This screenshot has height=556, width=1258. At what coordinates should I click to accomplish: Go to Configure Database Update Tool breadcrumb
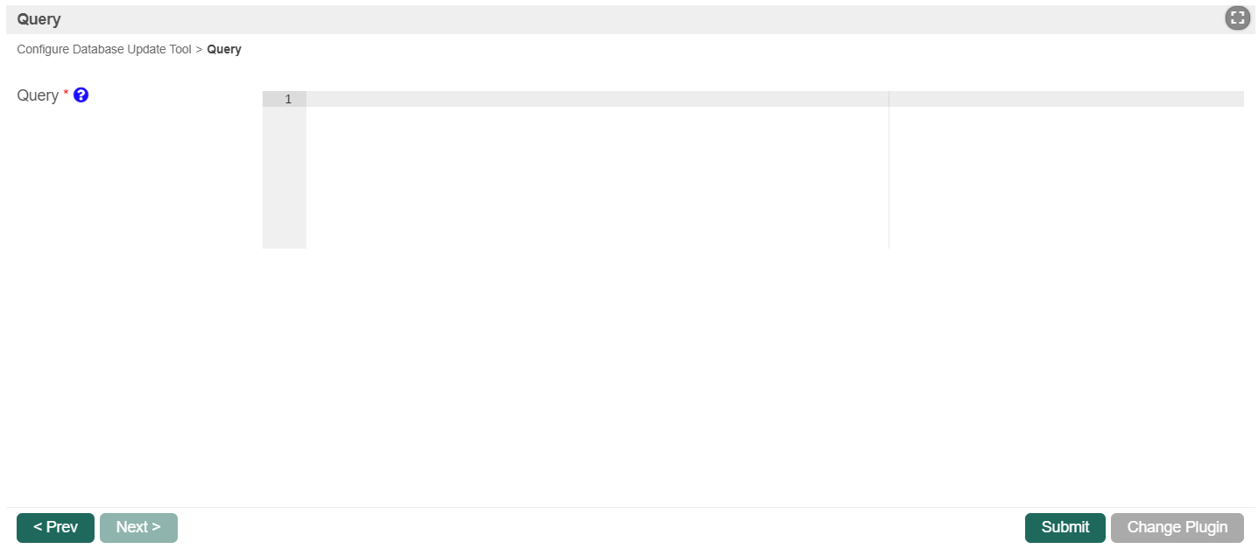pyautogui.click(x=103, y=50)
